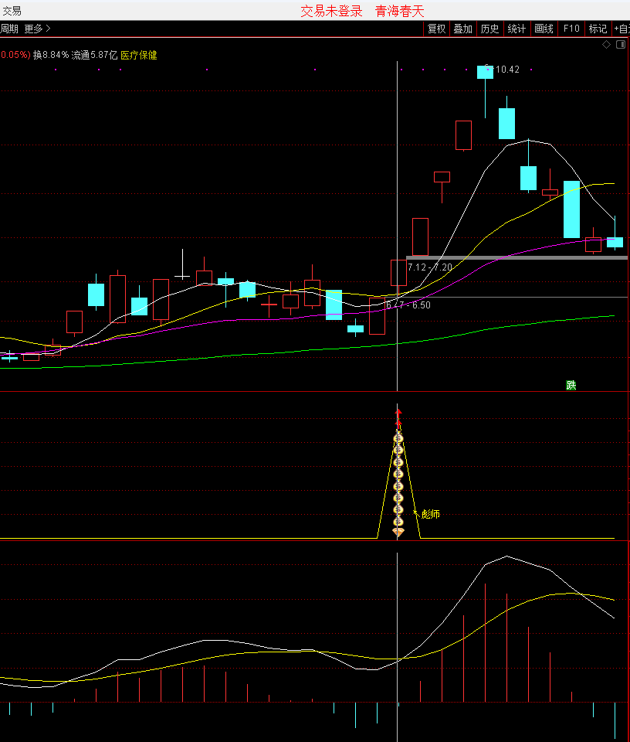Click the 医疗保健 sector link

[x=139, y=55]
